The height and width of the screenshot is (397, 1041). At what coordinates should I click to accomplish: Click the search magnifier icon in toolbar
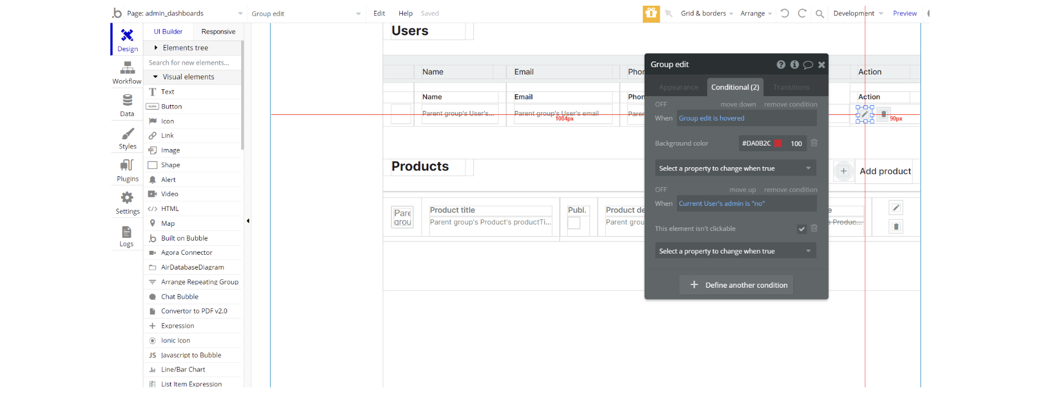[819, 14]
